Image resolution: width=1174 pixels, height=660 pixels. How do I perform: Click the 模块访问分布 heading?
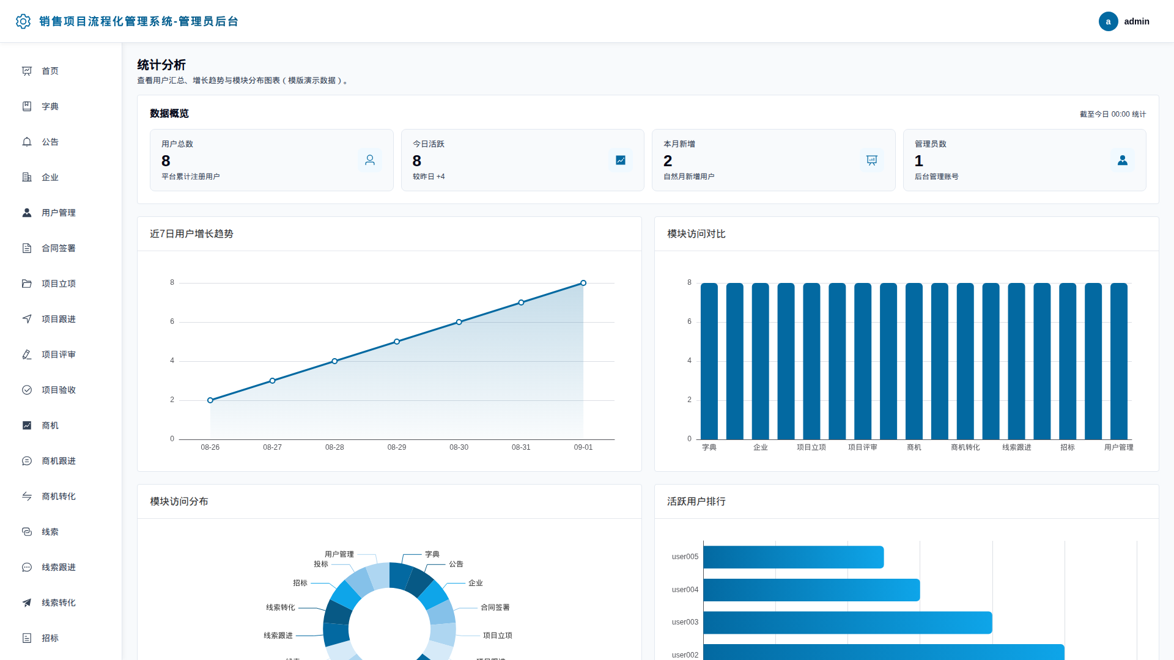coord(179,502)
